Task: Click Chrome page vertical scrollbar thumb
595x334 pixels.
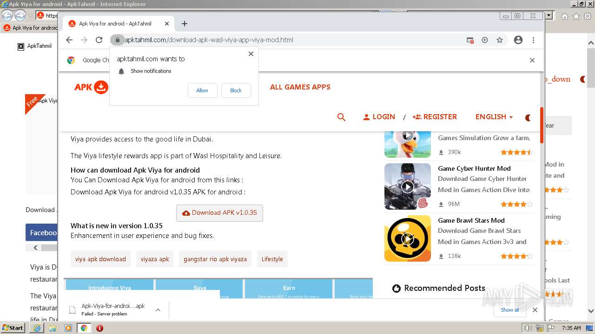Action: [x=542, y=125]
